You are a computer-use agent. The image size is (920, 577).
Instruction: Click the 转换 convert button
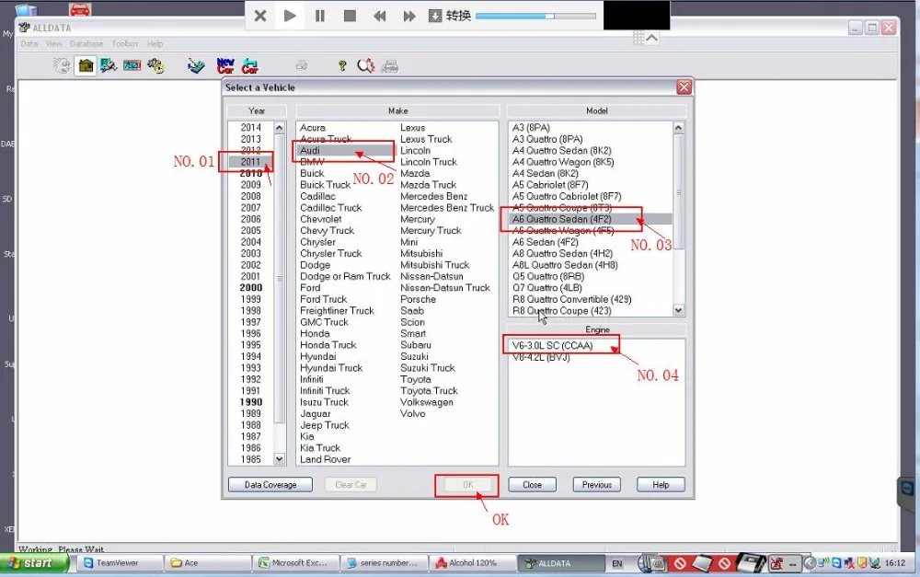(450, 16)
